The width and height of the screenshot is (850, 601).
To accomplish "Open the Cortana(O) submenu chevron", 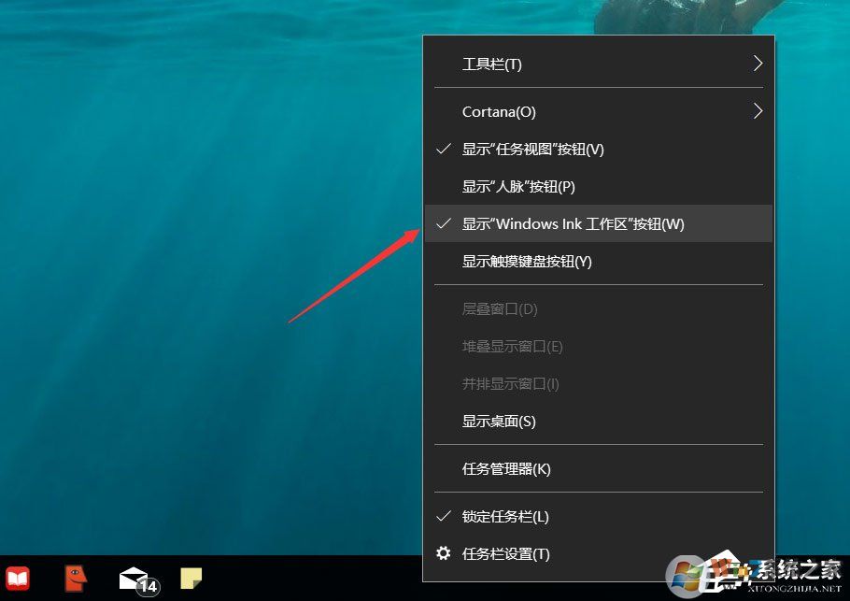I will click(758, 110).
